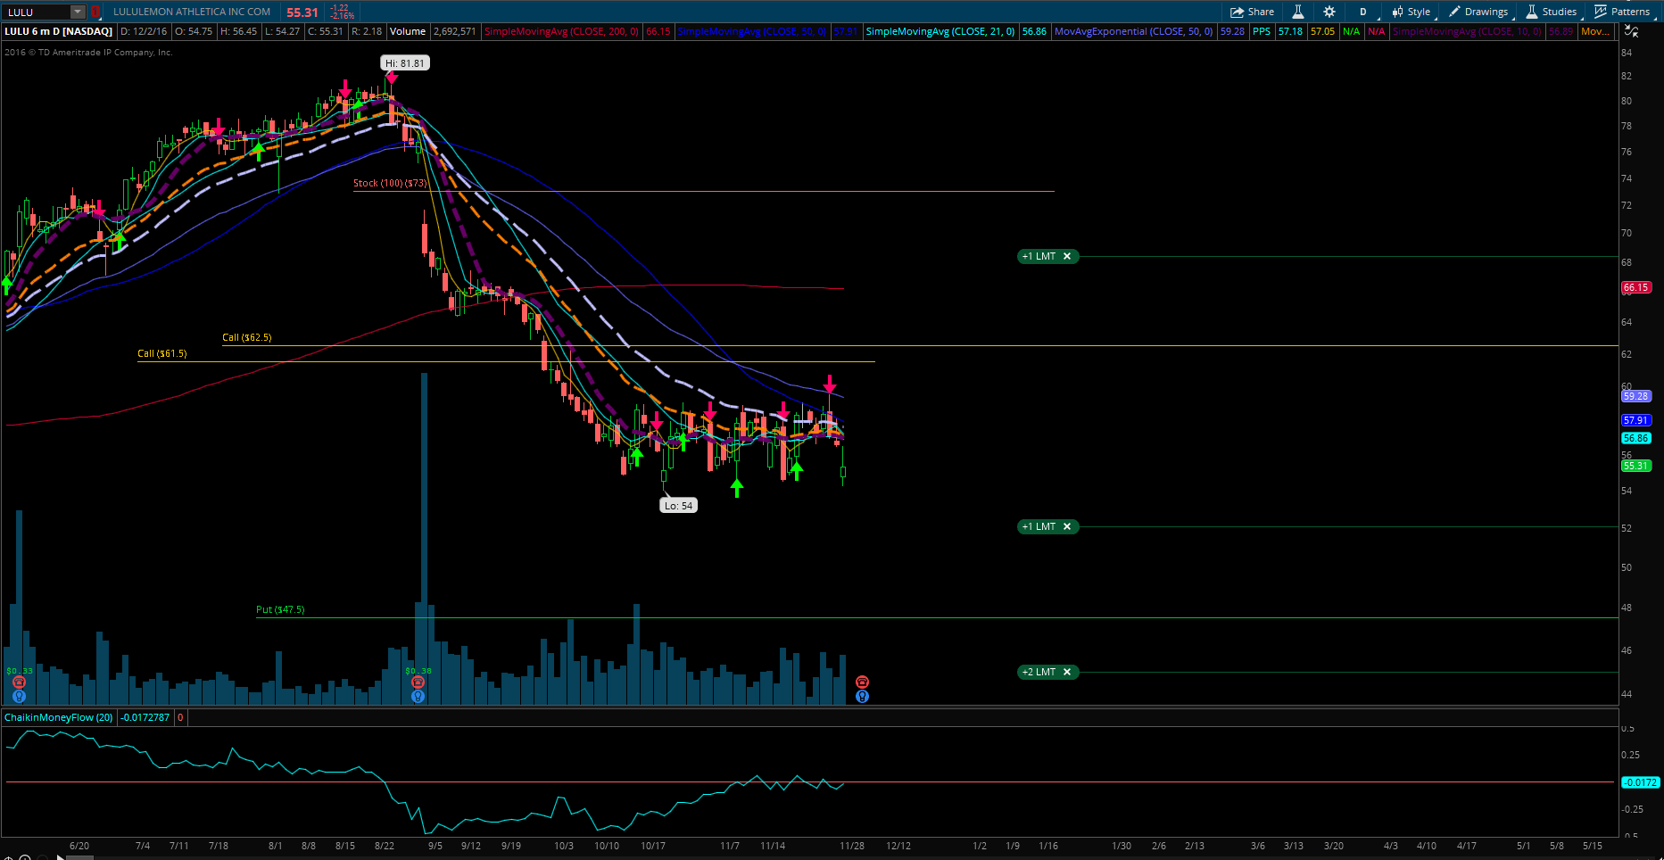Click the blue lightbulb icon near 9/5

point(418,696)
